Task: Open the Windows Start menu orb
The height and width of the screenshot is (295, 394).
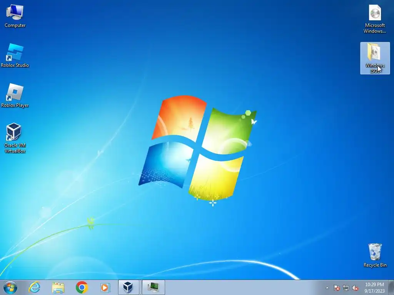Action: [10, 287]
